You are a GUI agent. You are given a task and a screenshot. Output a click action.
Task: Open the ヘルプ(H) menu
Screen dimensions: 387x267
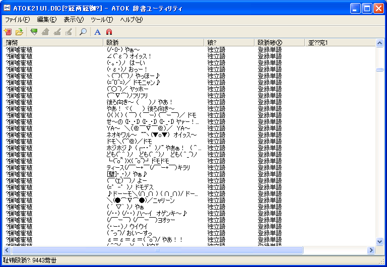coord(132,20)
